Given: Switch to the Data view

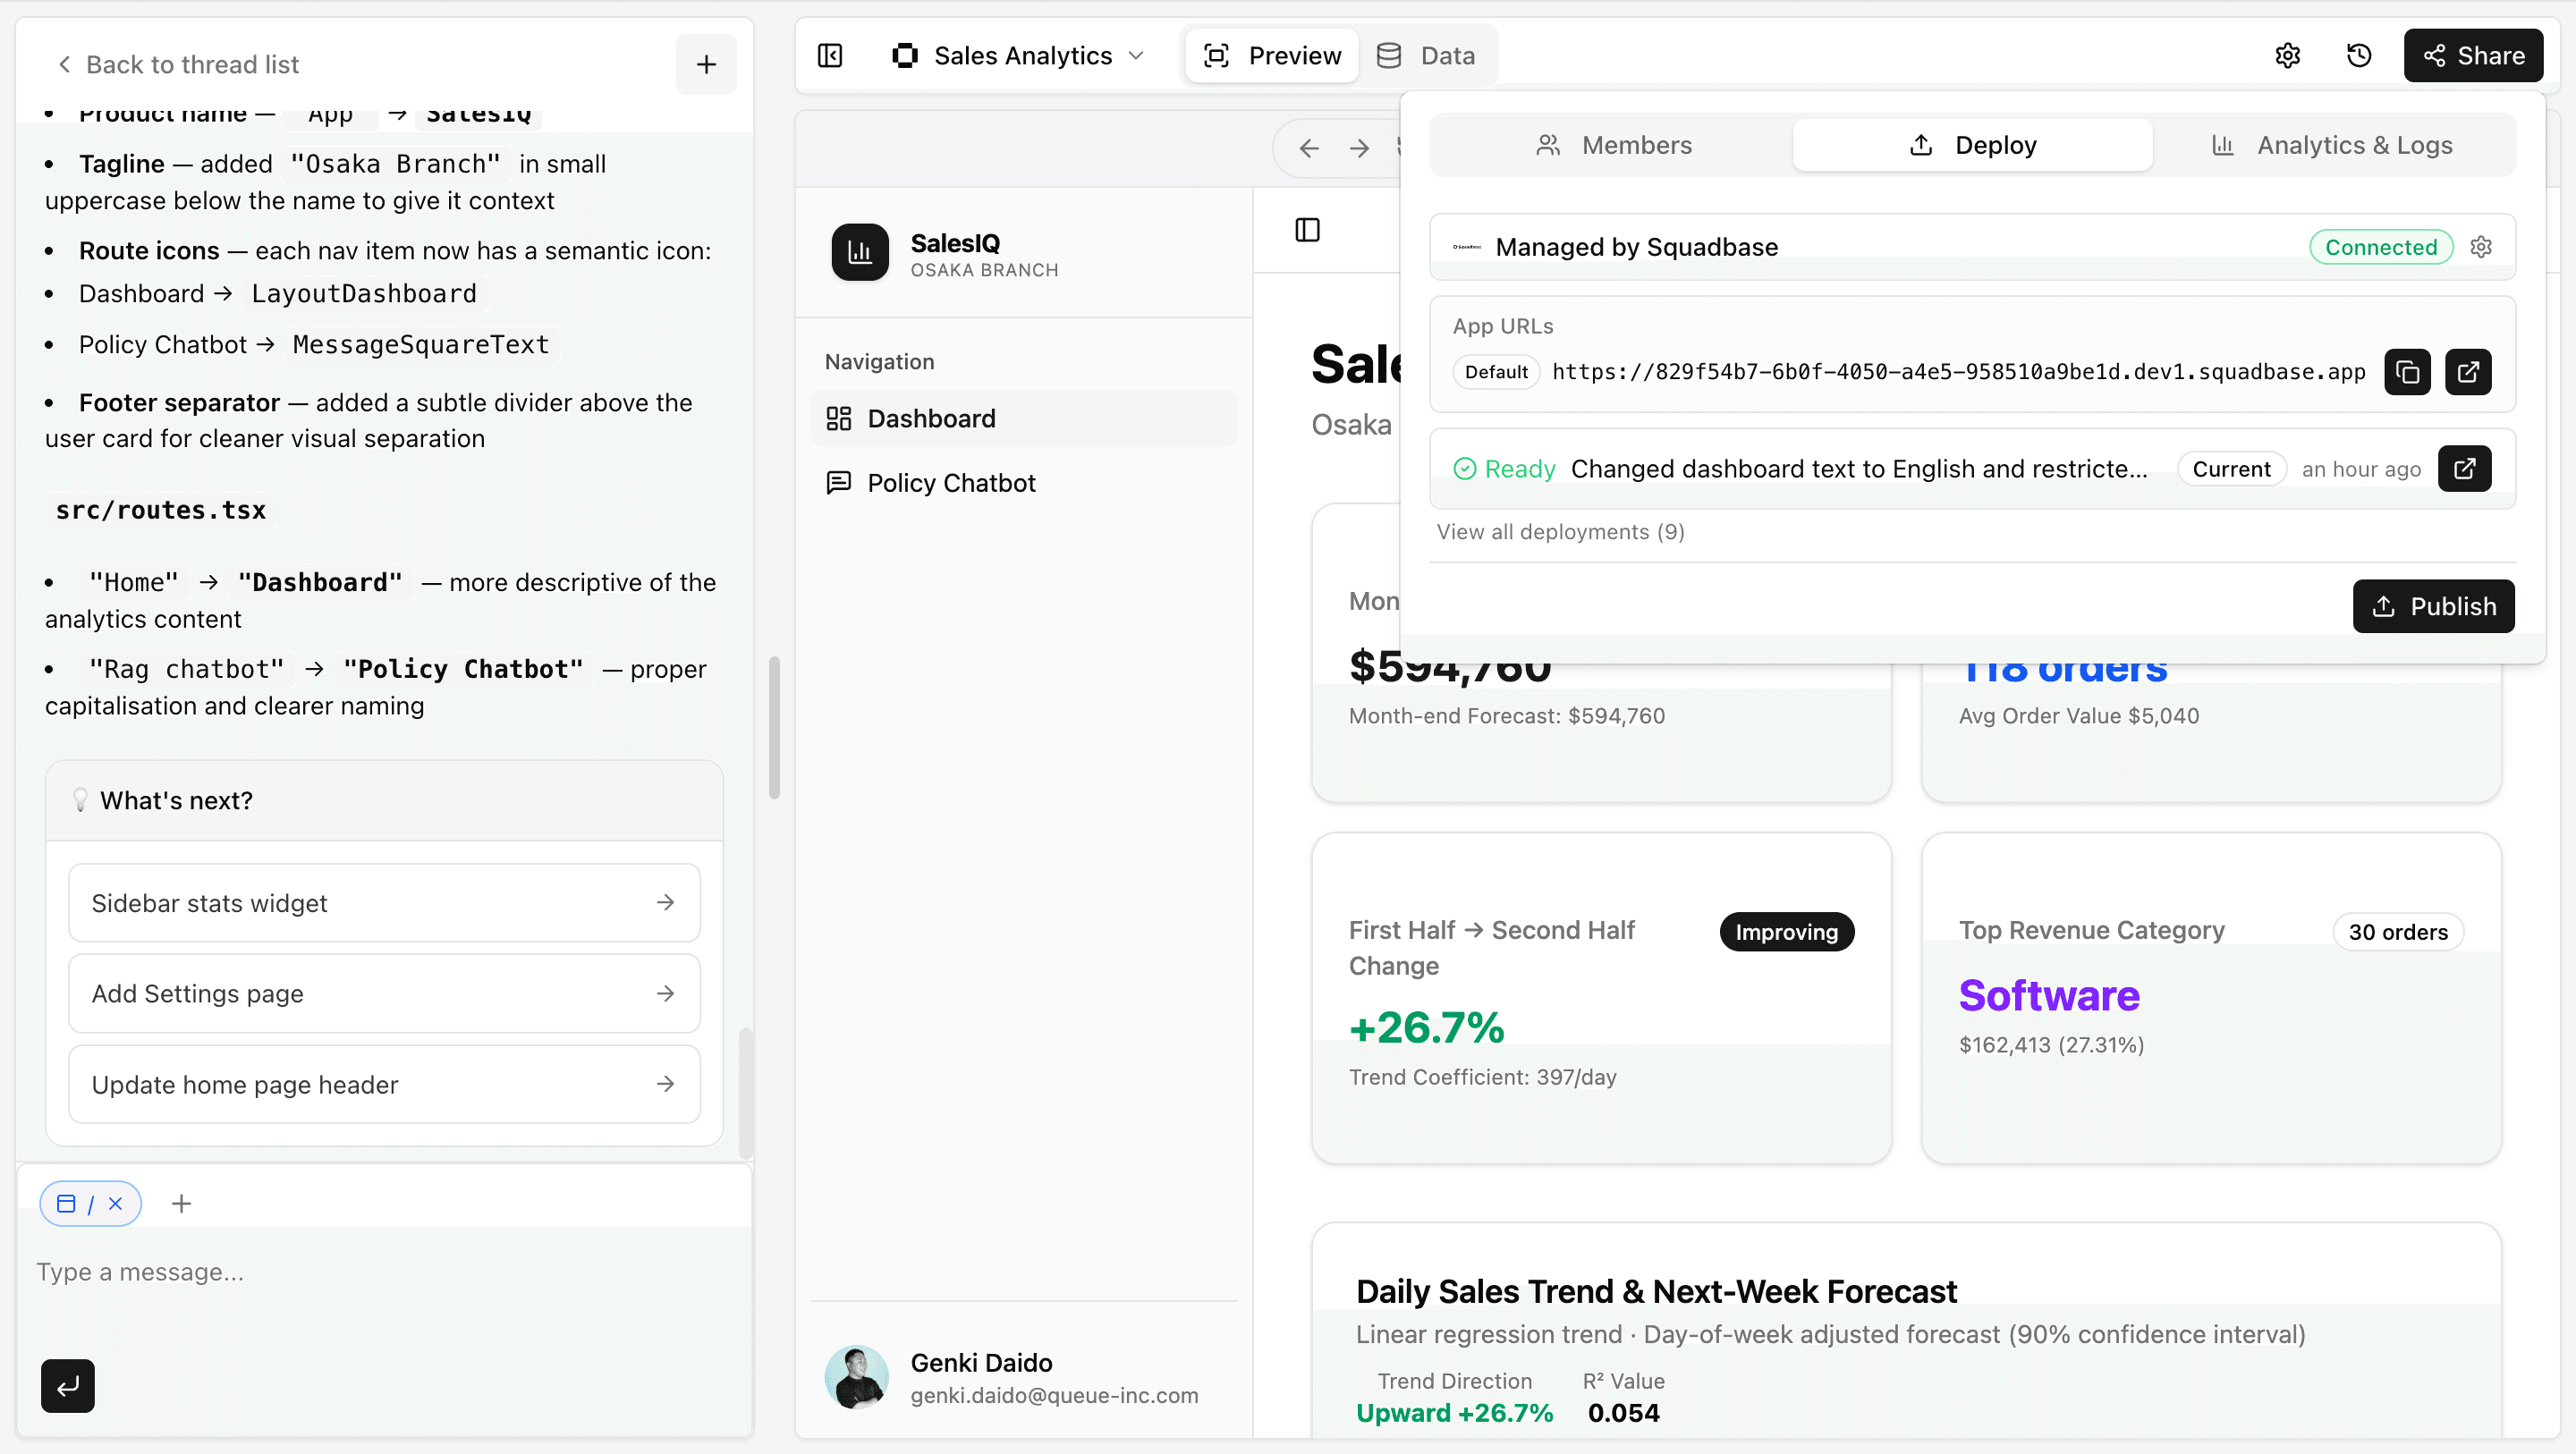Looking at the screenshot, I should tap(1427, 56).
